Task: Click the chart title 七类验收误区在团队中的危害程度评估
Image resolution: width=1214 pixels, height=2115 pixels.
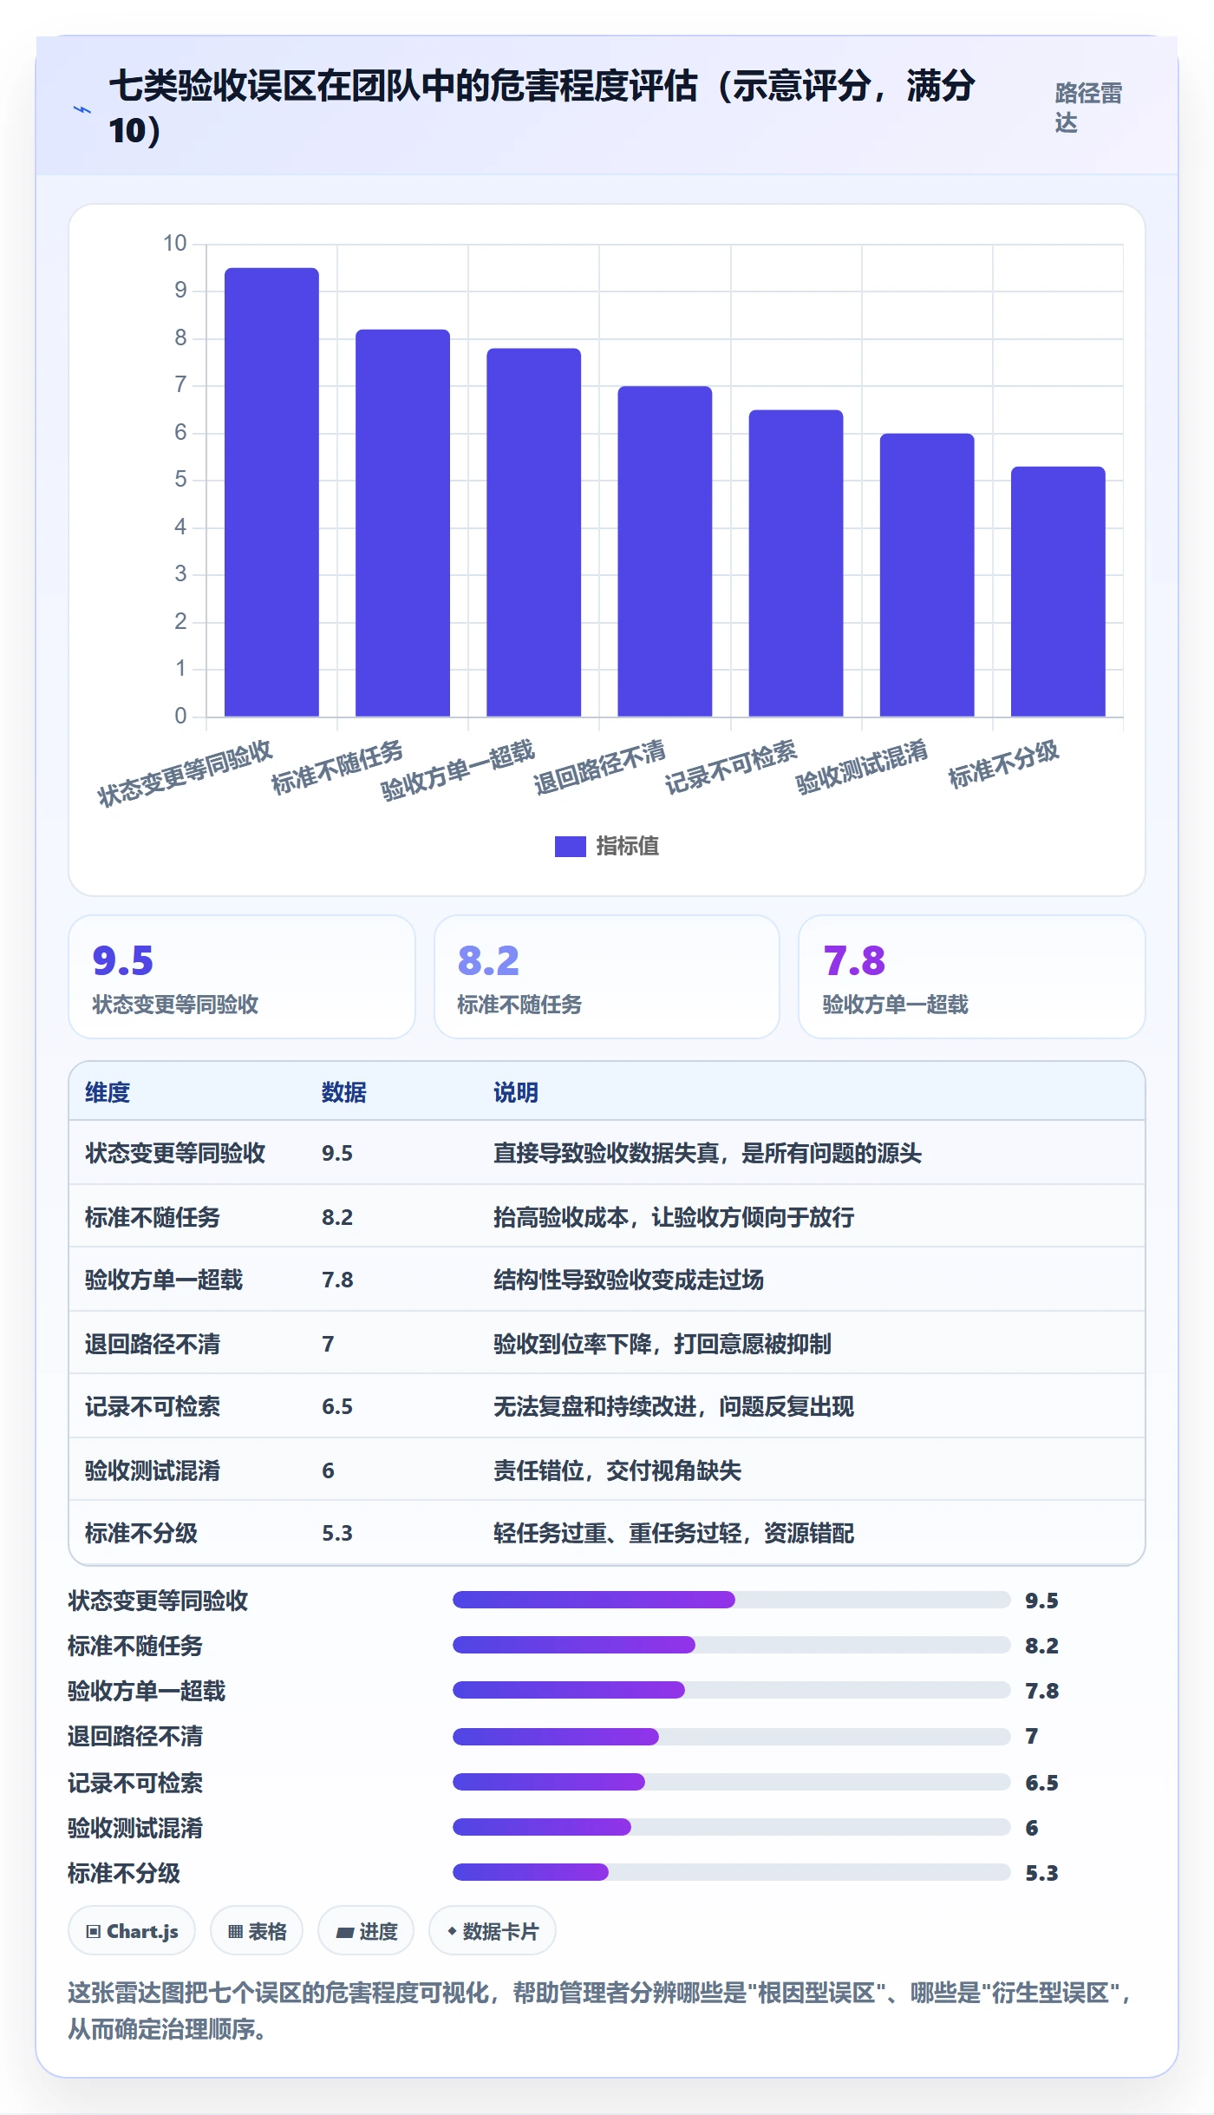Action: pos(542,108)
